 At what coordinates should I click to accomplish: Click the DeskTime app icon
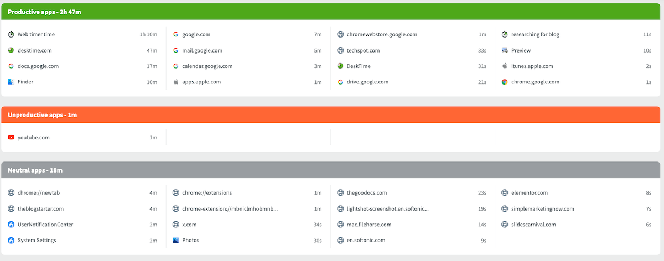(x=340, y=66)
